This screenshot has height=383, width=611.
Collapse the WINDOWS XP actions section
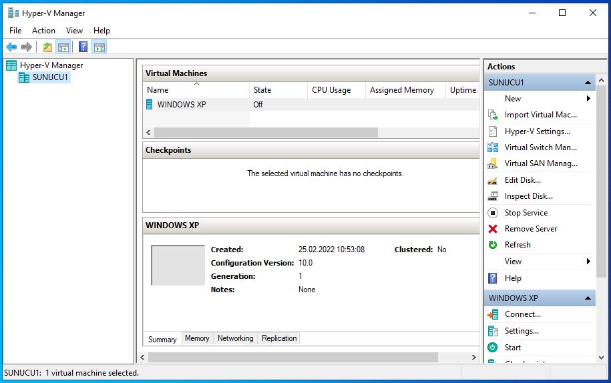coord(588,298)
